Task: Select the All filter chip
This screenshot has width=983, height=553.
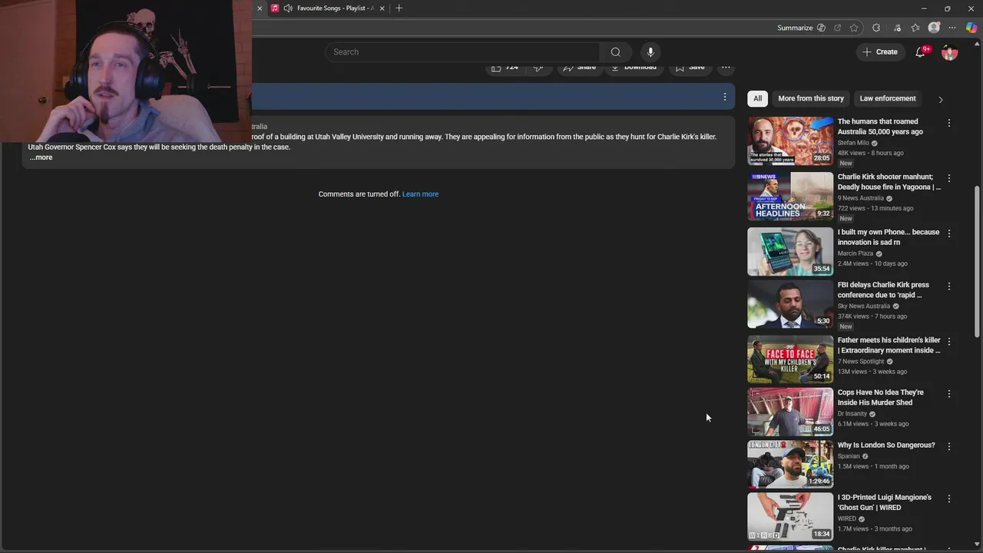Action: click(x=757, y=98)
